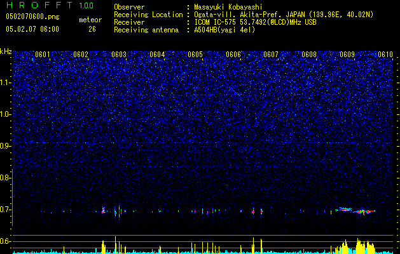The height and width of the screenshot is (254, 400).
Task: Click the 0609 time marker
Action: pos(347,55)
